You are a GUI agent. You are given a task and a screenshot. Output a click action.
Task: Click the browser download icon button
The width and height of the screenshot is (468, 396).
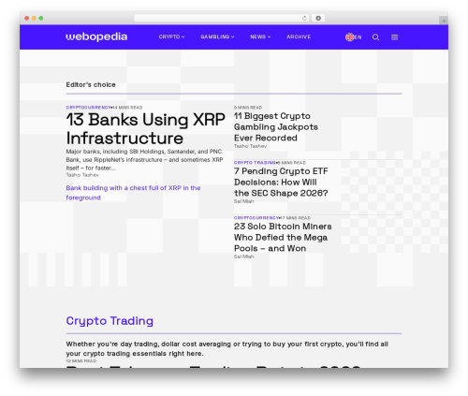(318, 19)
